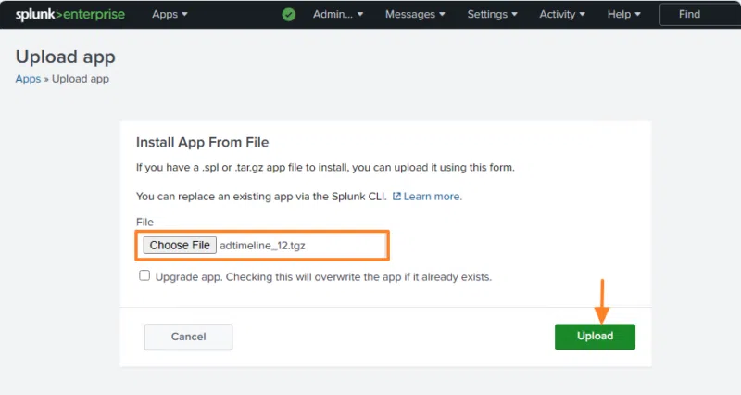The image size is (741, 395).
Task: Click the Upload app breadcrumb text
Action: (81, 79)
